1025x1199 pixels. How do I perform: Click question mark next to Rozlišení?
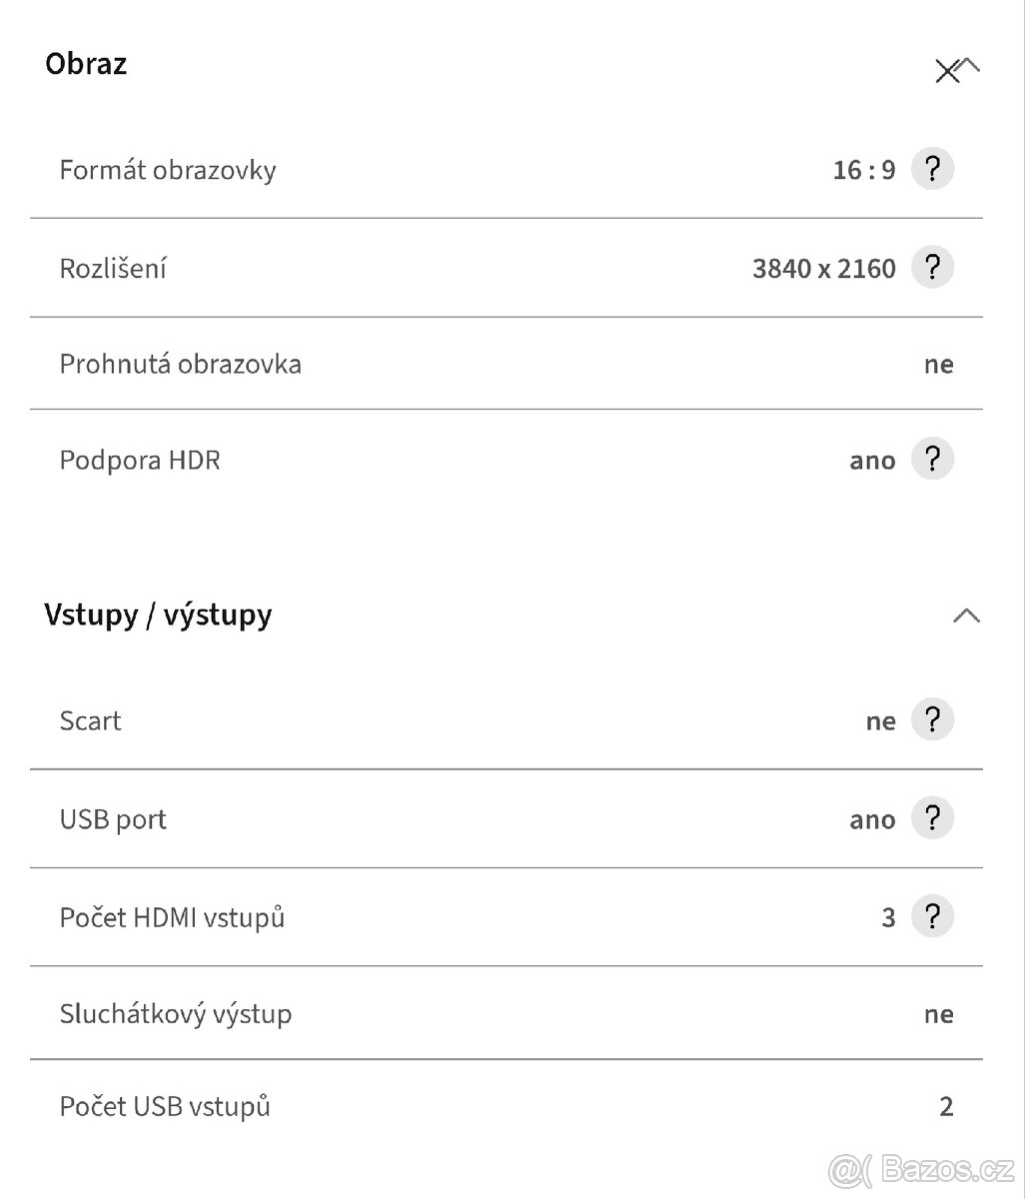point(932,268)
